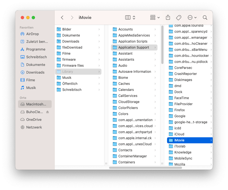Screen dimensions: 228x190
Task: Select the Library folder
Action: (x=78, y=72)
